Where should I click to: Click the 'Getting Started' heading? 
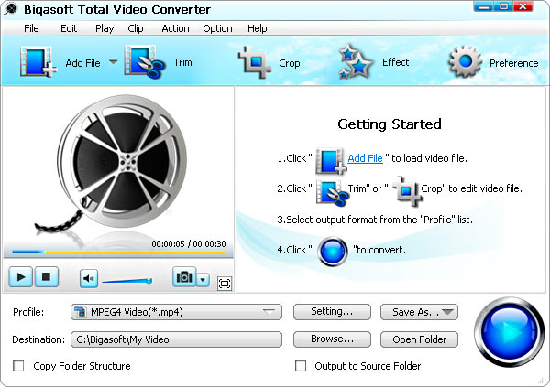[x=390, y=124]
